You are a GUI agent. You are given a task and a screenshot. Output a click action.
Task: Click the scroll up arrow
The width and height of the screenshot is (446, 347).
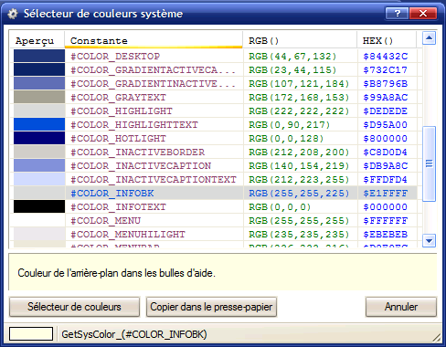pyautogui.click(x=429, y=38)
